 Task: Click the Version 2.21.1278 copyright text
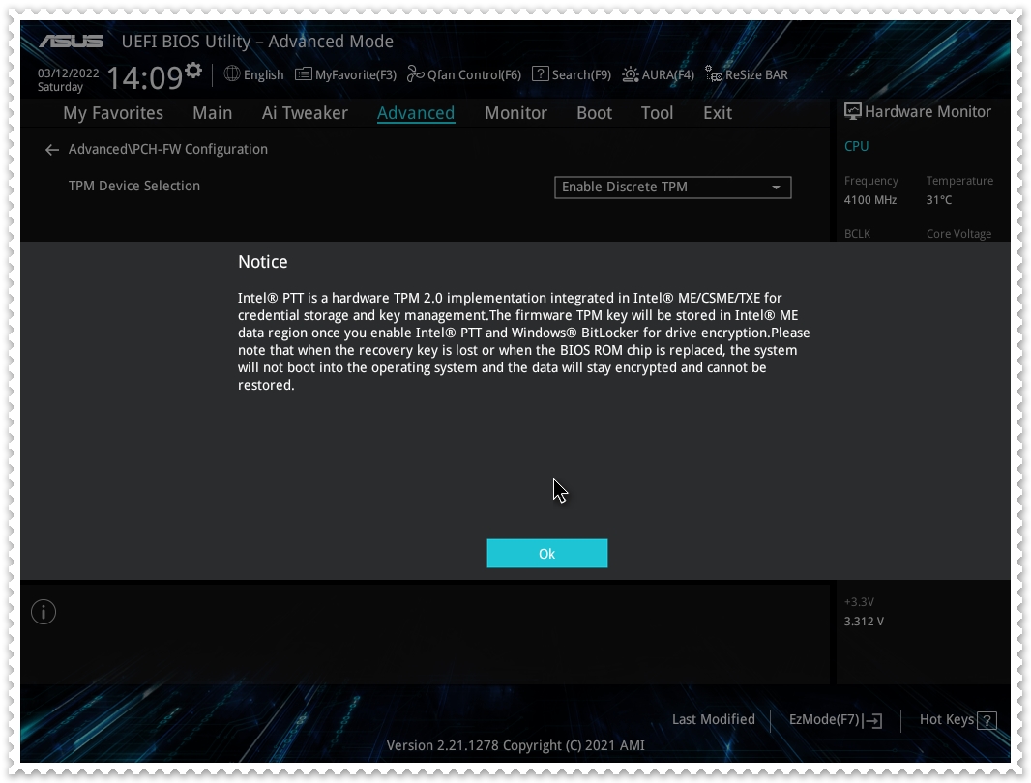[515, 745]
